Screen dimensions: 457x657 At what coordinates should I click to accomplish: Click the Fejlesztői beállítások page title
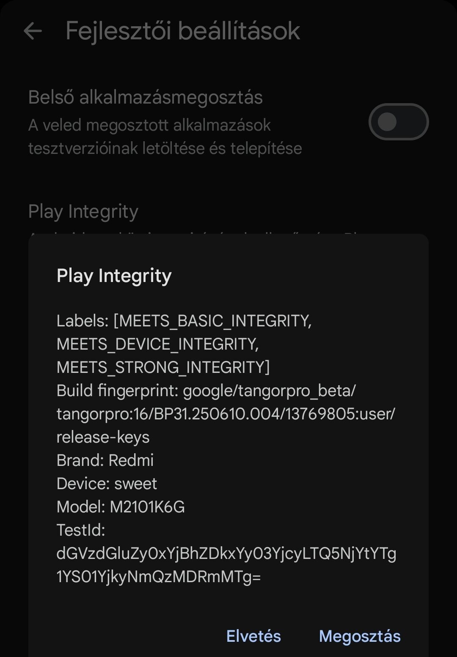coord(182,31)
